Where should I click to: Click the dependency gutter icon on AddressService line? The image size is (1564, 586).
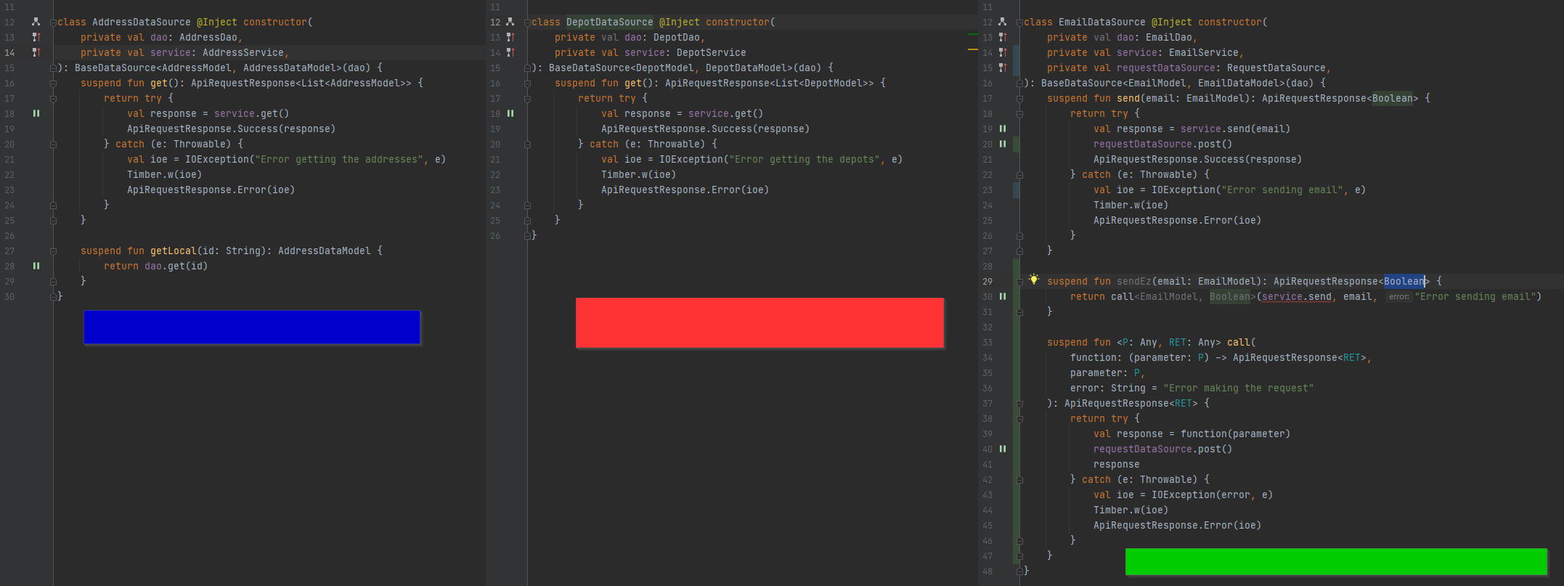click(36, 52)
